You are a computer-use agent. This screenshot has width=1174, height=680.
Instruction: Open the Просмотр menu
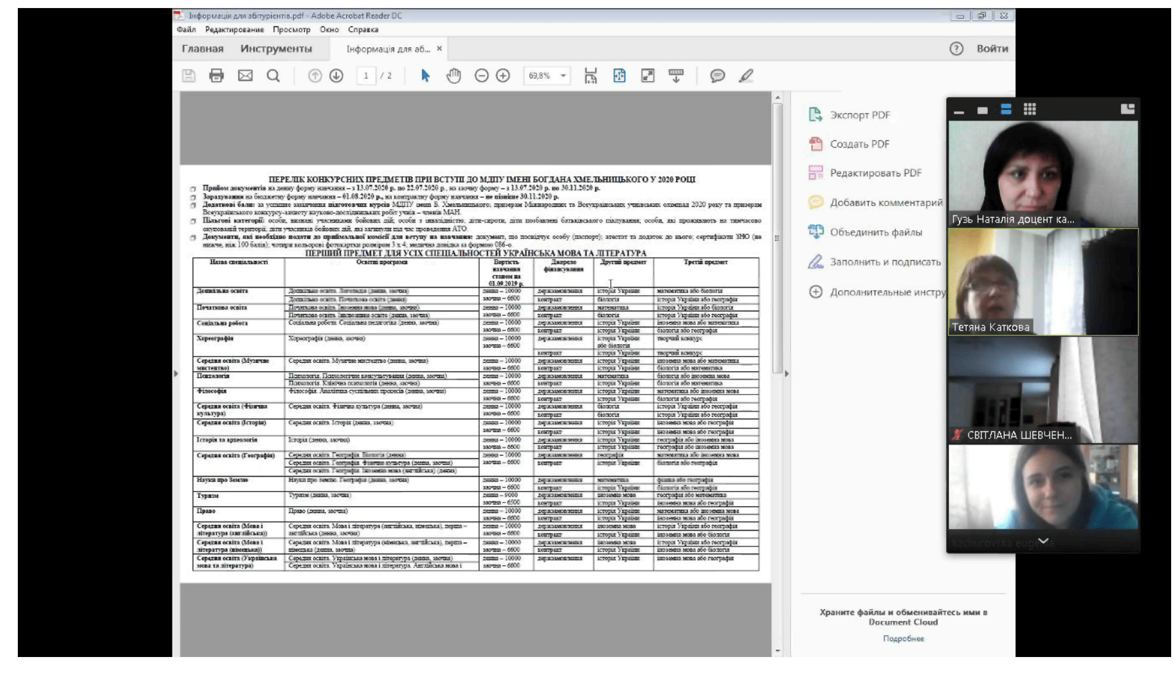[x=291, y=29]
